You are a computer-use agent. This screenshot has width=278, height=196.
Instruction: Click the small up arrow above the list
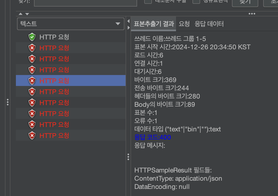[21, 14]
